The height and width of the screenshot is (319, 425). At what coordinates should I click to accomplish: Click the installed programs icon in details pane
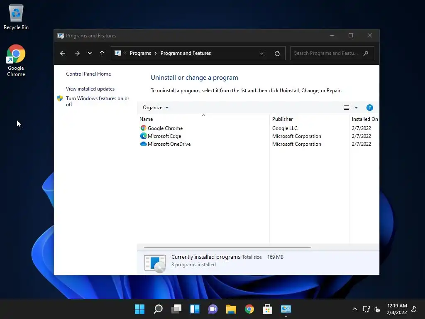pos(155,263)
